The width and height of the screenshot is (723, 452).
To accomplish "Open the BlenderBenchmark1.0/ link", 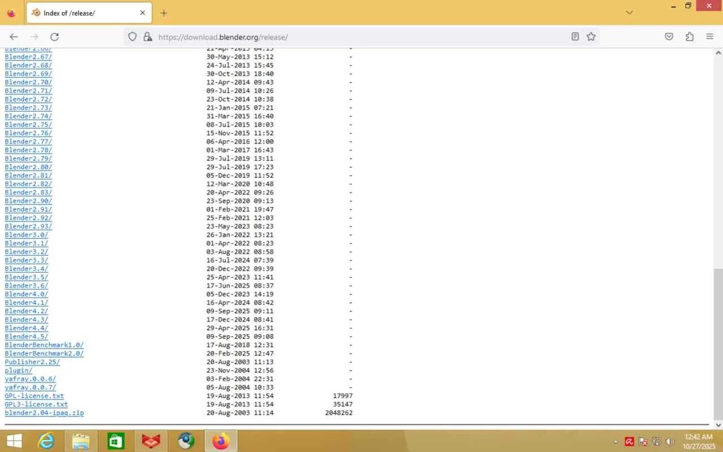I will click(44, 345).
